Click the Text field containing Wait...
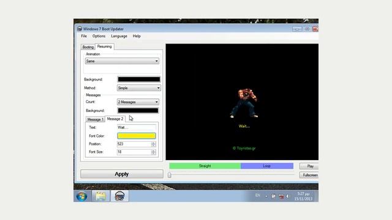This screenshot has height=220, width=392. pyautogui.click(x=137, y=128)
